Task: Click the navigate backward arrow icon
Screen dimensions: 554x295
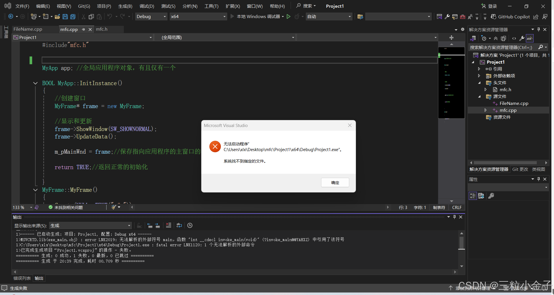Action: [11, 17]
